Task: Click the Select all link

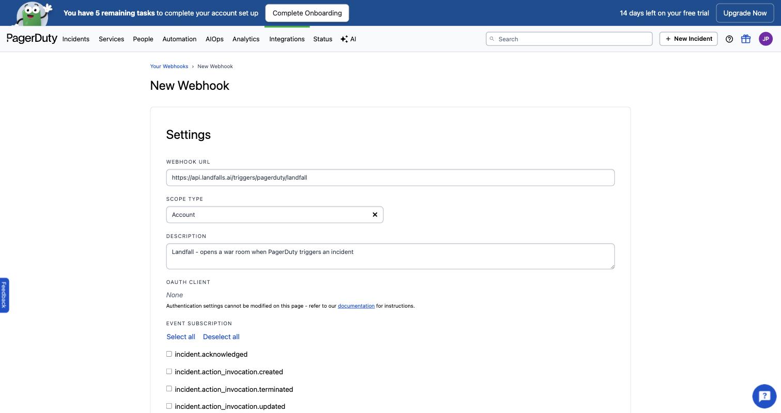Action: 181,337
